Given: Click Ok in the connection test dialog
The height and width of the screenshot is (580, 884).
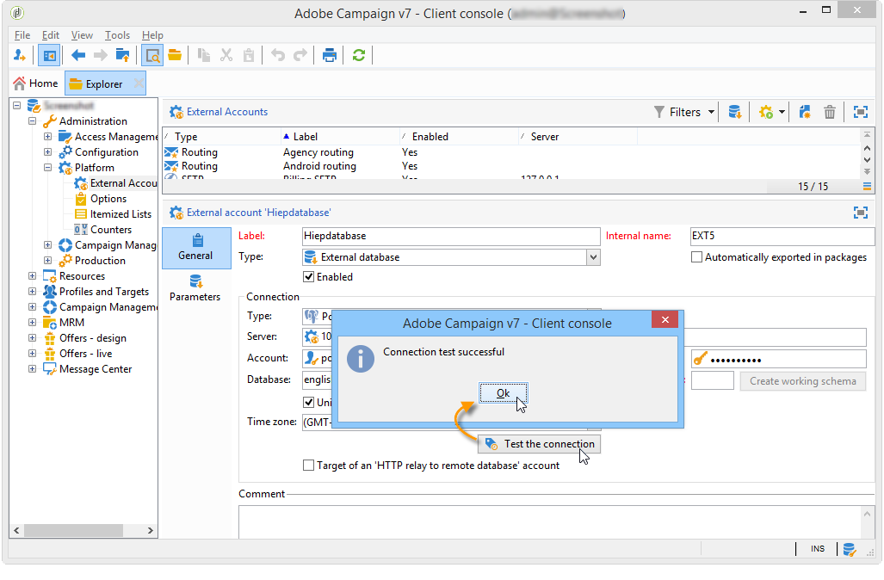Looking at the screenshot, I should pos(504,393).
